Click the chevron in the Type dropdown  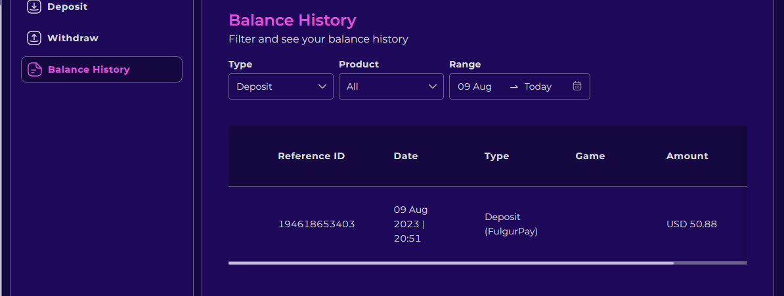tap(322, 86)
